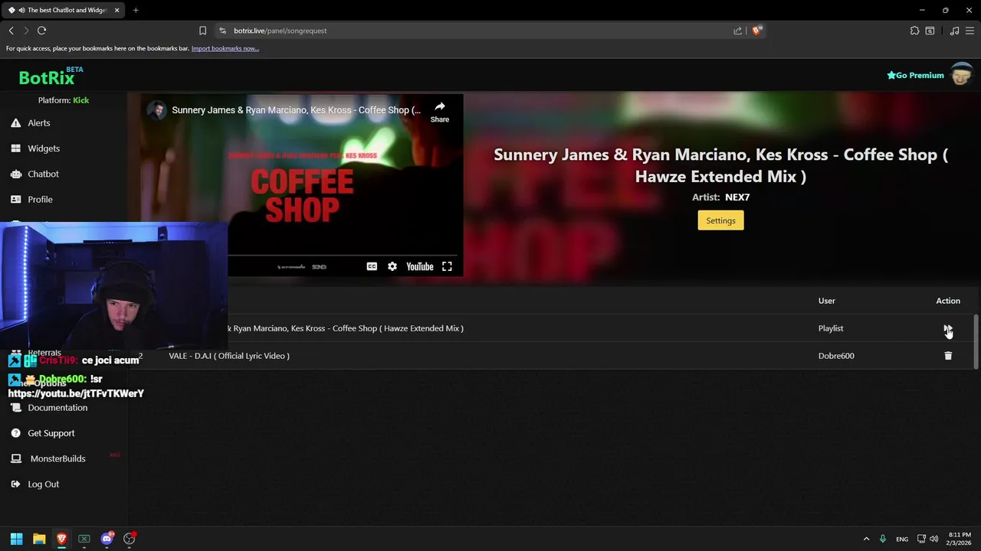Screen dimensions: 981x551
Task: Open the Chatbot sidebar item
Action: (43, 174)
